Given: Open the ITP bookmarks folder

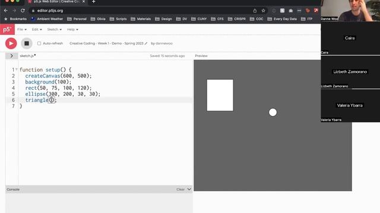Looking at the screenshot, I should point(306,19).
